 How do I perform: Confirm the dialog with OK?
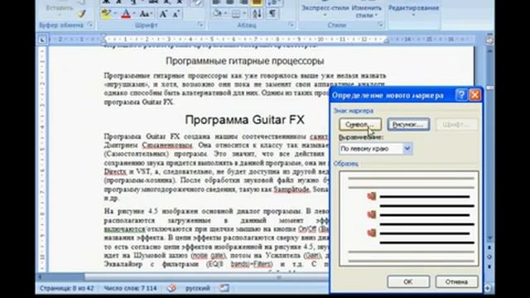[408, 281]
